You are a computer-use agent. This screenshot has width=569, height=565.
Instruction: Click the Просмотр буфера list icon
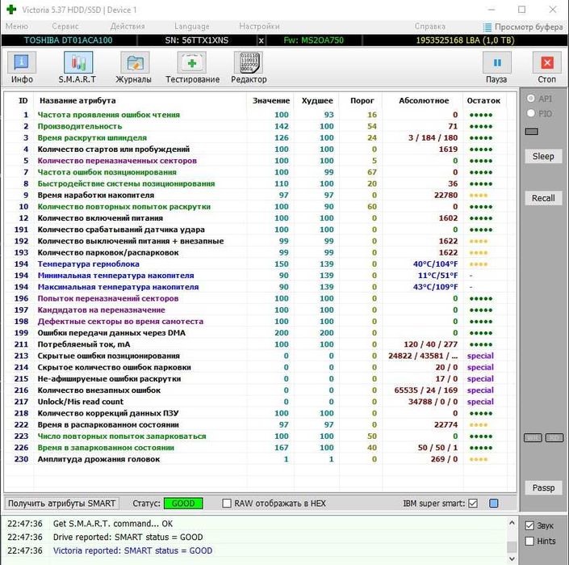tap(487, 27)
